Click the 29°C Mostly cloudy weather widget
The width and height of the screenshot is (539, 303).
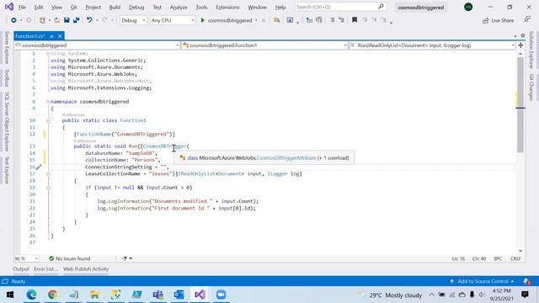click(390, 295)
